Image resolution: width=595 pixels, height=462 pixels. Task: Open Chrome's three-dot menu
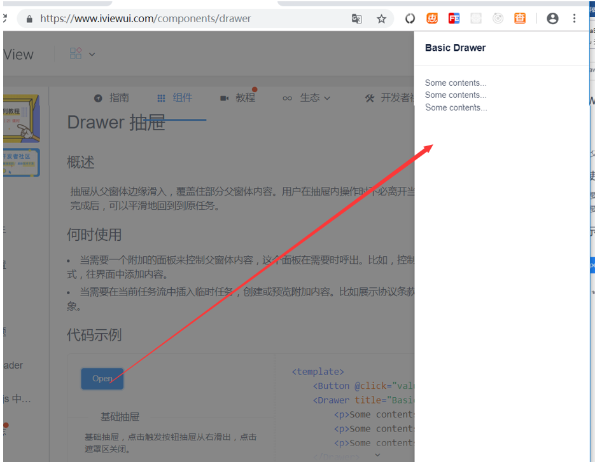574,18
